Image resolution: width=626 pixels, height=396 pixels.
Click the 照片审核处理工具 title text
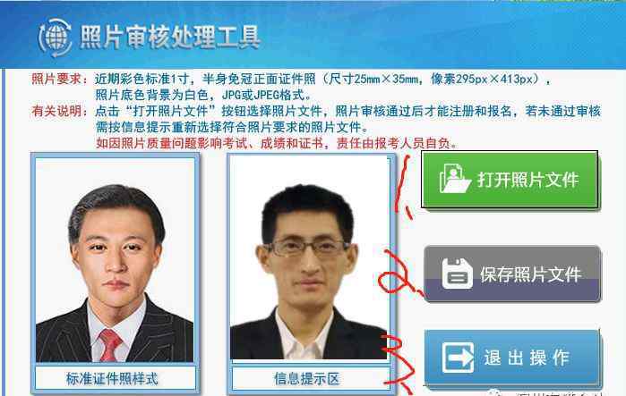pos(170,37)
